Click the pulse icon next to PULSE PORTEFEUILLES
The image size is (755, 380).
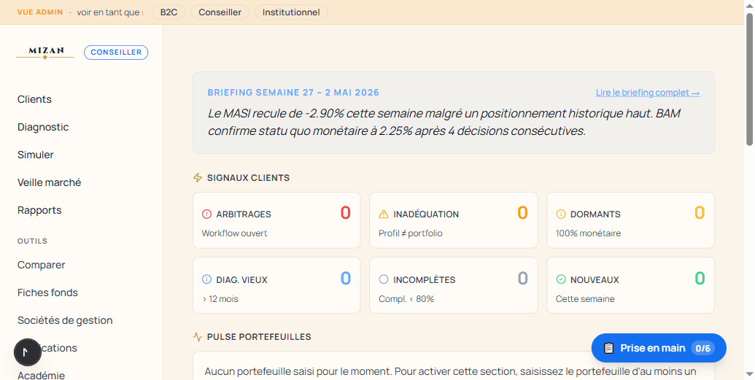tap(198, 337)
